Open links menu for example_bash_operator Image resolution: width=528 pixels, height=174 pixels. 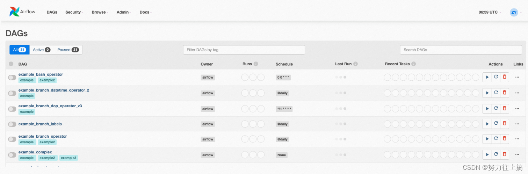[517, 77]
